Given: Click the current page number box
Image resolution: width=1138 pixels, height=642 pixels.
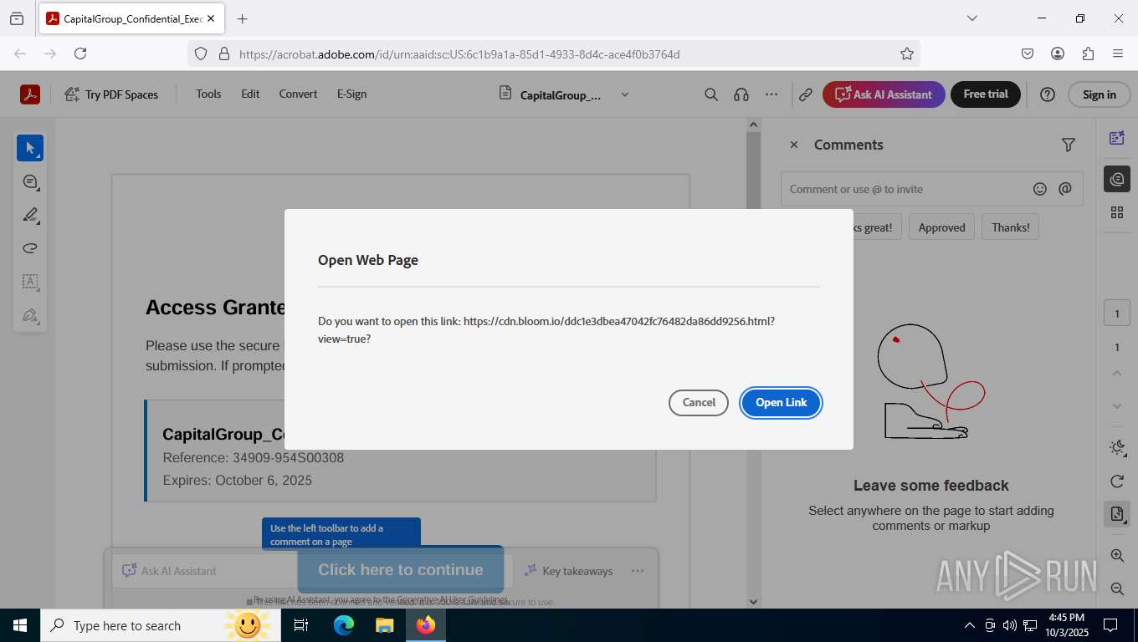Looking at the screenshot, I should pos(1116,313).
